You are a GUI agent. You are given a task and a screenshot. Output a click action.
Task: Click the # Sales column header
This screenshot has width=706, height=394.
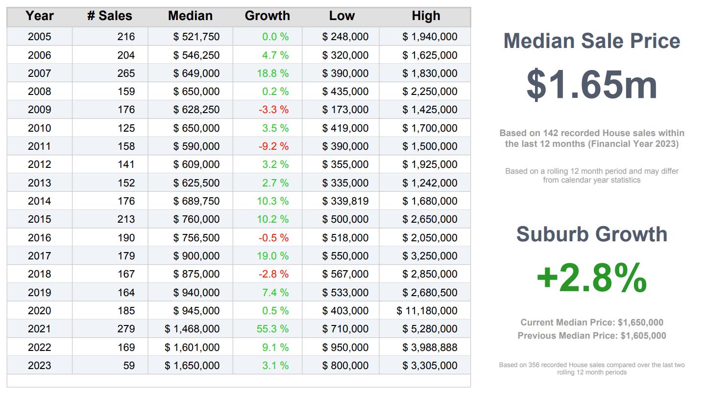(x=110, y=16)
